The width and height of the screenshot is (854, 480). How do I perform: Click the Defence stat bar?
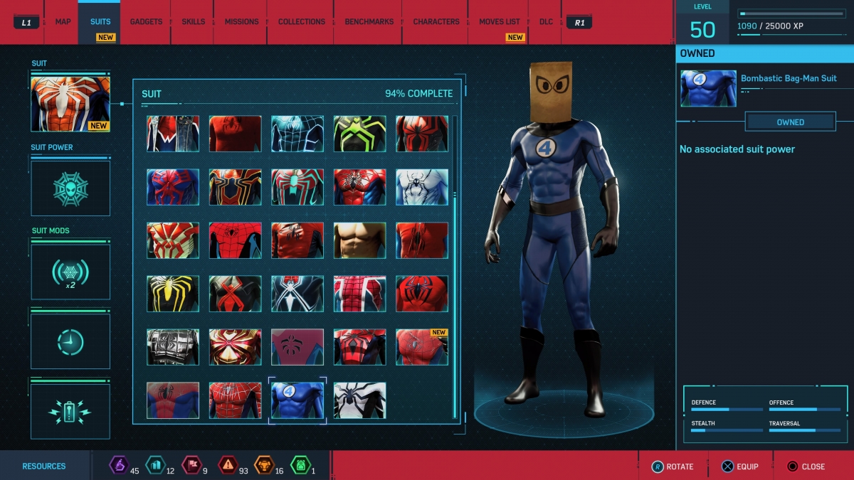coord(727,410)
